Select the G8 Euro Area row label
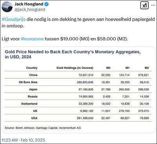 28,82
